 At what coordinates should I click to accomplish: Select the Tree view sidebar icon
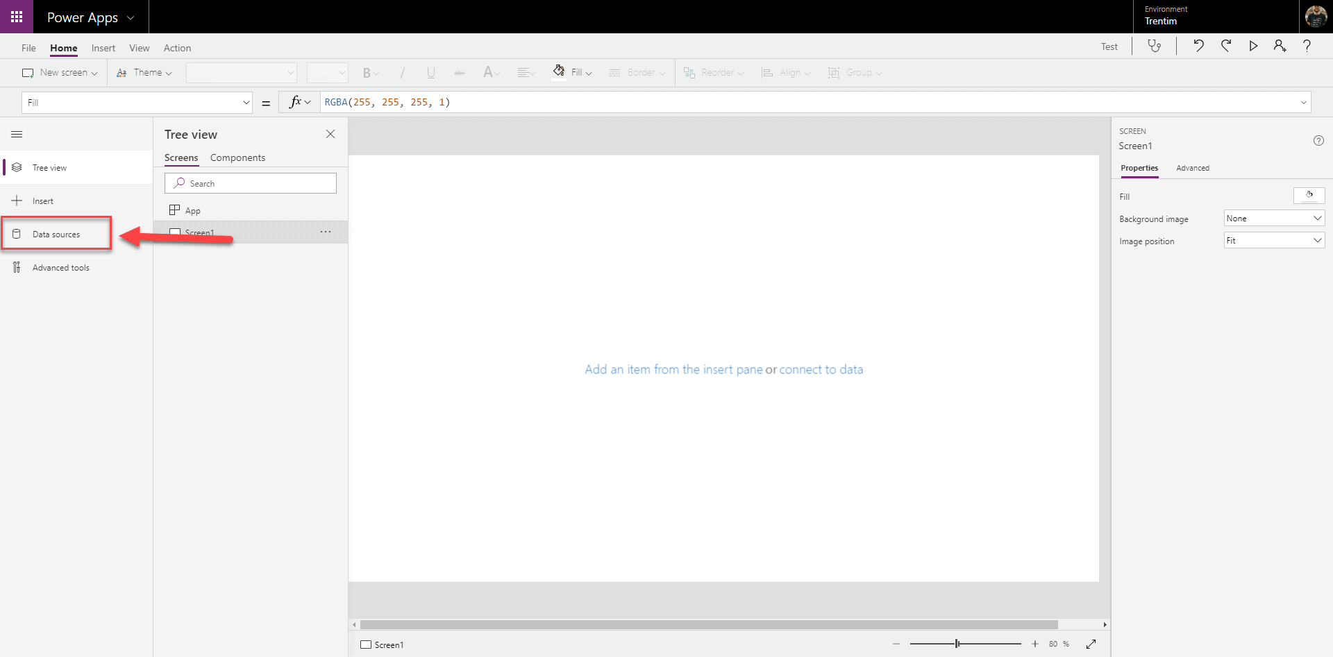tap(17, 167)
